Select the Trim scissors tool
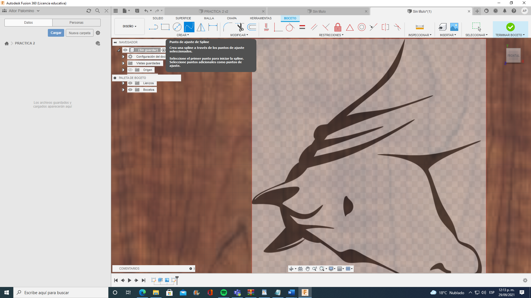This screenshot has width=531, height=298. click(240, 27)
